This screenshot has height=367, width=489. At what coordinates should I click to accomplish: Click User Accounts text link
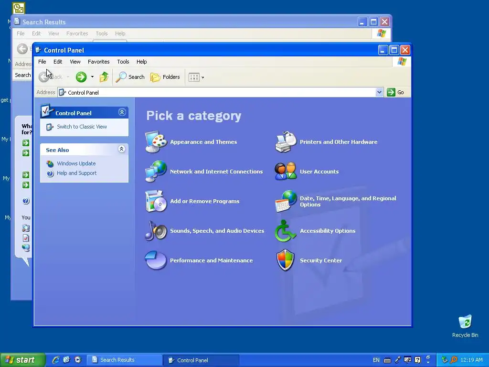tap(319, 172)
